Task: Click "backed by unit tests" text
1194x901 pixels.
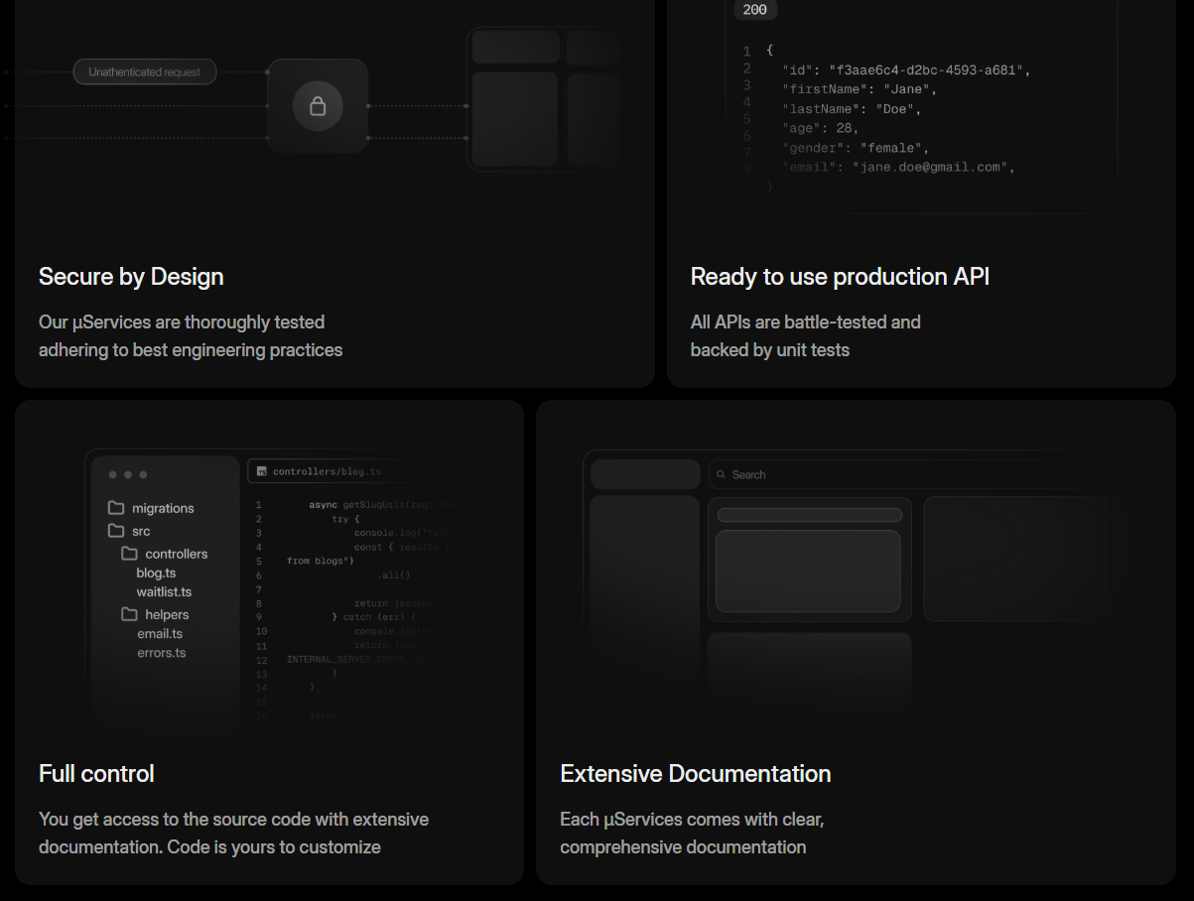Action: point(770,350)
